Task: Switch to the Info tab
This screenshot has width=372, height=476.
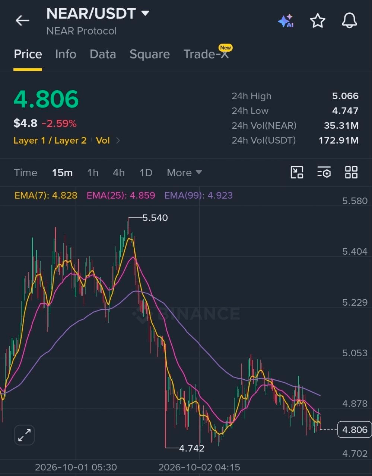Action: tap(66, 54)
